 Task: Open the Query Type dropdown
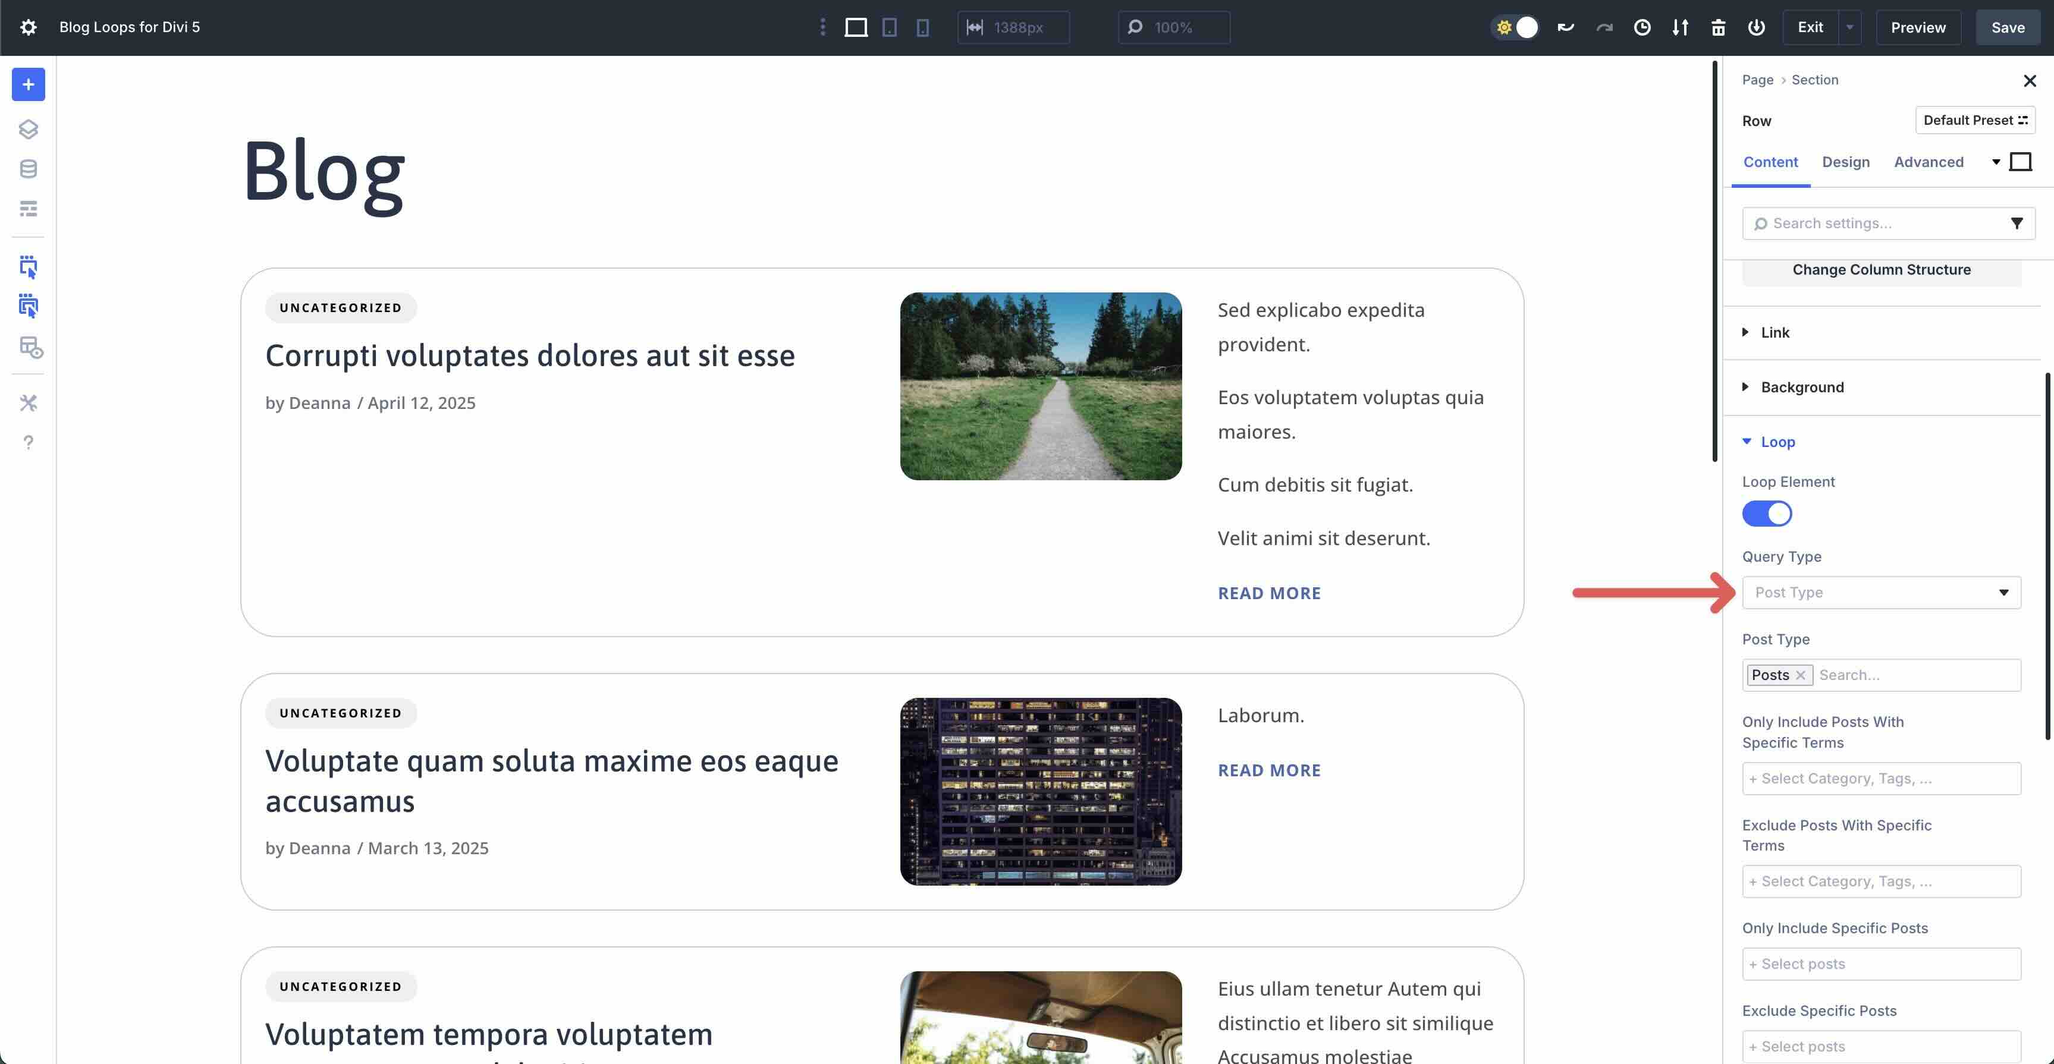[1881, 592]
